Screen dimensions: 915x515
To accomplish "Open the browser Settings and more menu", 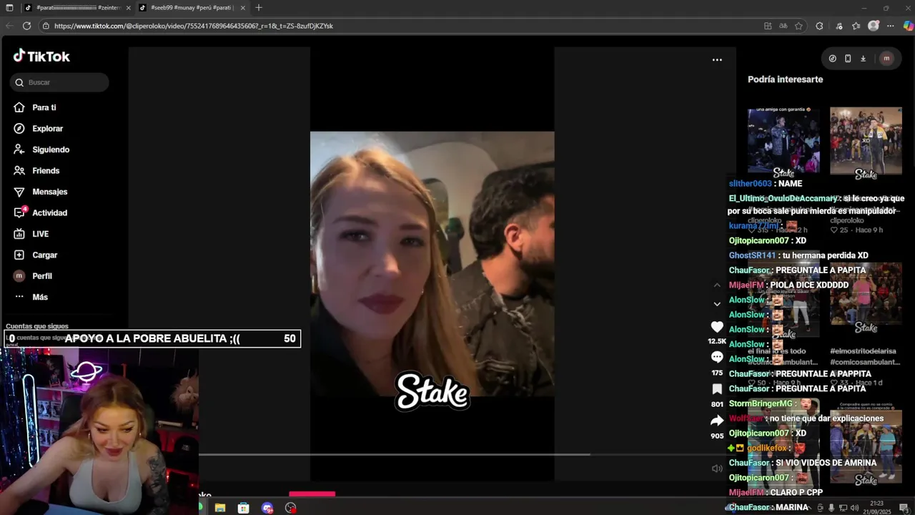I will 890,26.
